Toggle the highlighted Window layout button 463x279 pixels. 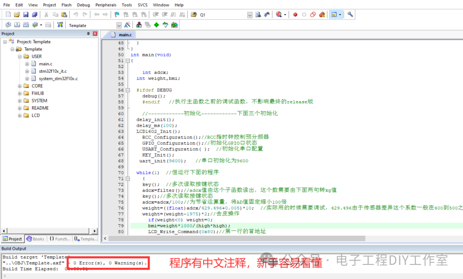click(x=334, y=15)
